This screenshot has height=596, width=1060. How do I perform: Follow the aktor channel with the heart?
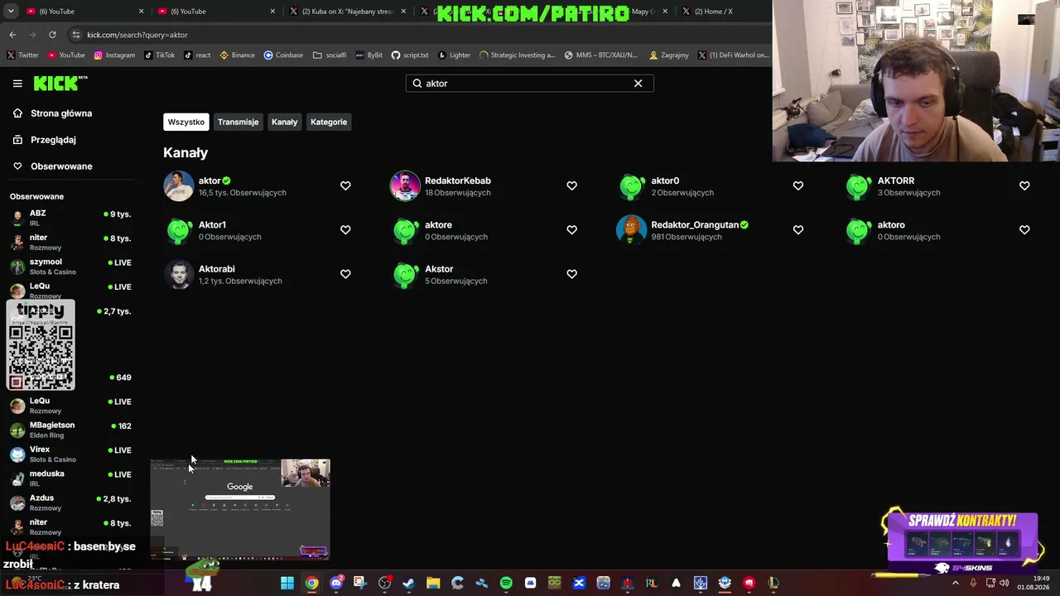click(x=345, y=185)
